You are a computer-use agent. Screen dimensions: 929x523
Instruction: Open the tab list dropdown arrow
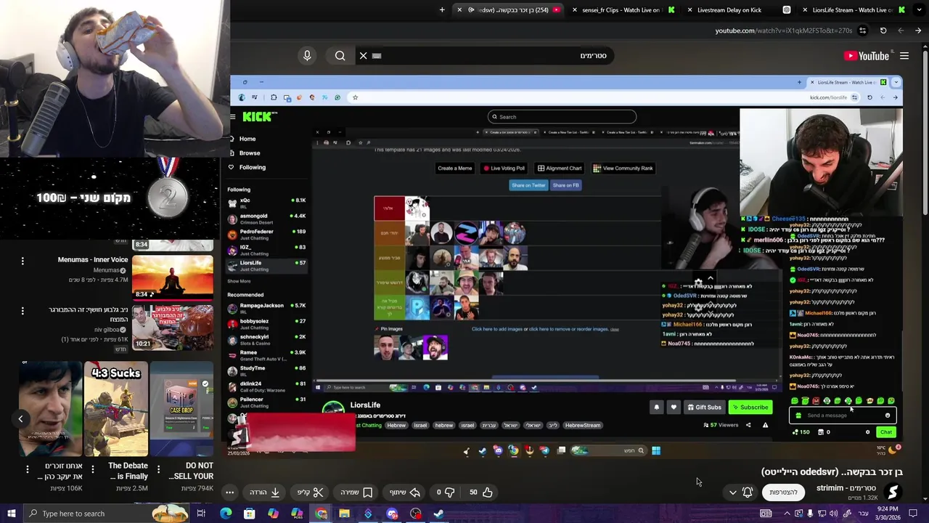click(x=919, y=10)
